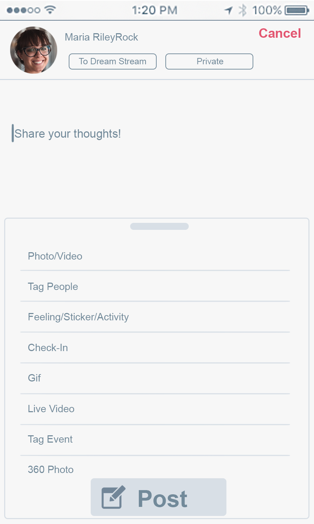Tap the Bluetooth status icon
314x524 pixels.
pyautogui.click(x=242, y=10)
